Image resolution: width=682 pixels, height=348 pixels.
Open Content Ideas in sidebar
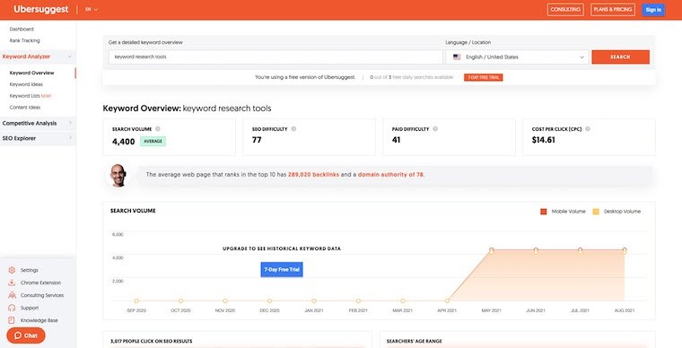tap(25, 108)
